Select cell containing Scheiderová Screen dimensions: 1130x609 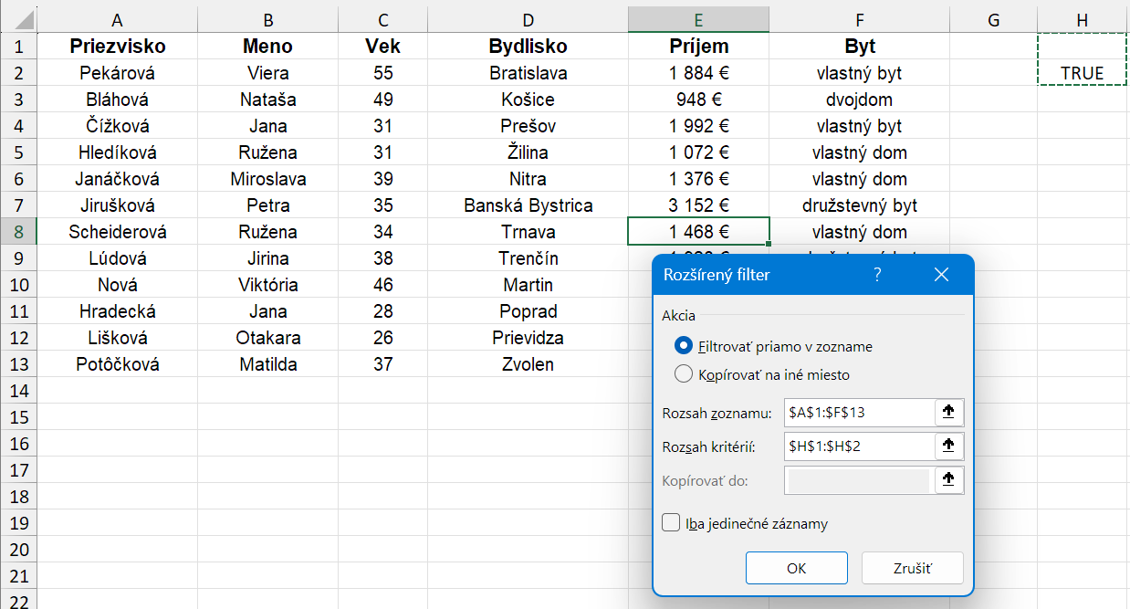tap(117, 232)
